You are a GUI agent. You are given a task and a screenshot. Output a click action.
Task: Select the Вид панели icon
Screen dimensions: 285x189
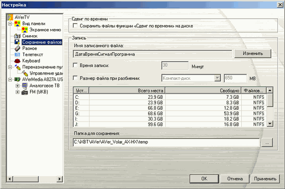pyautogui.click(x=17, y=23)
